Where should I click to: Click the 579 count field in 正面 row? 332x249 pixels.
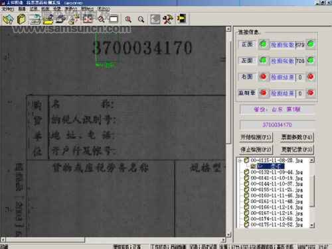click(300, 45)
